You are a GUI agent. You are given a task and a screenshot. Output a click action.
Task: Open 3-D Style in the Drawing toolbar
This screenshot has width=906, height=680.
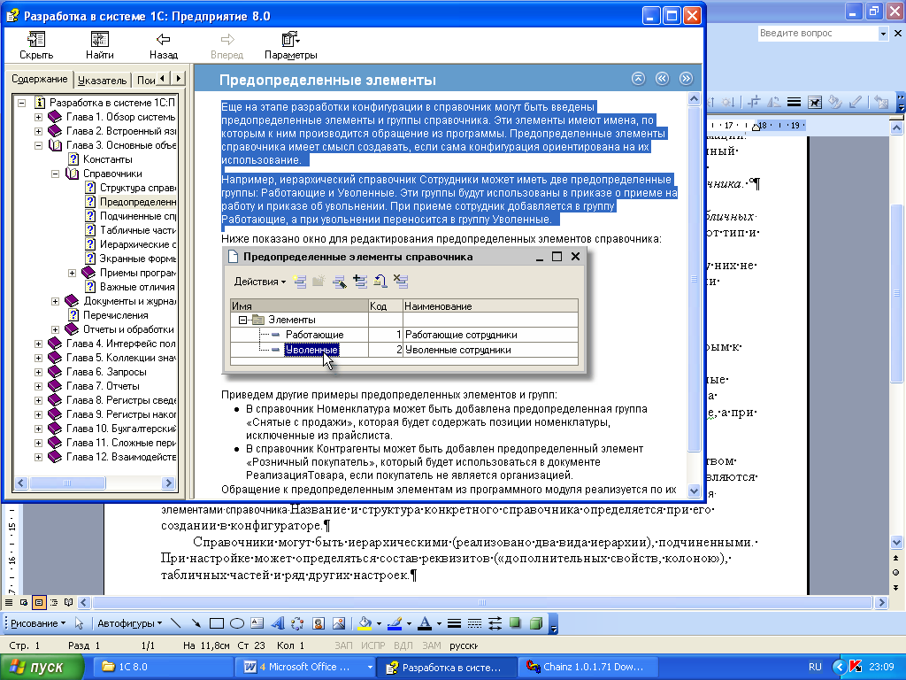536,623
